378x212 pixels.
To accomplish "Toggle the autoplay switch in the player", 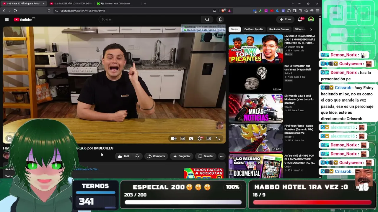I will [x=174, y=138].
